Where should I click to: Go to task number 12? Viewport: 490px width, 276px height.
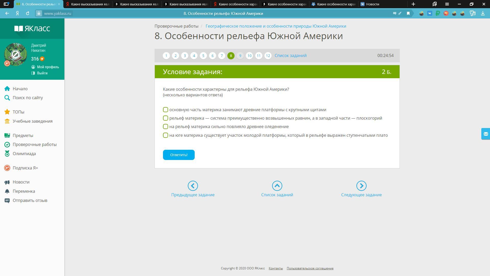tap(268, 55)
